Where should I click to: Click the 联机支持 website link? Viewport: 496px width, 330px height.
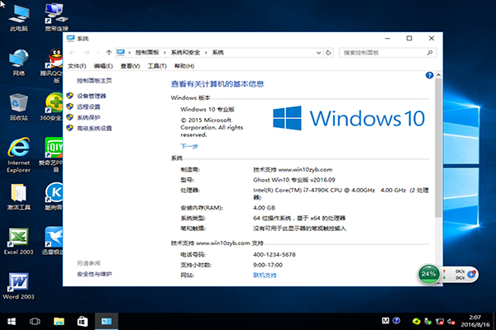click(267, 275)
